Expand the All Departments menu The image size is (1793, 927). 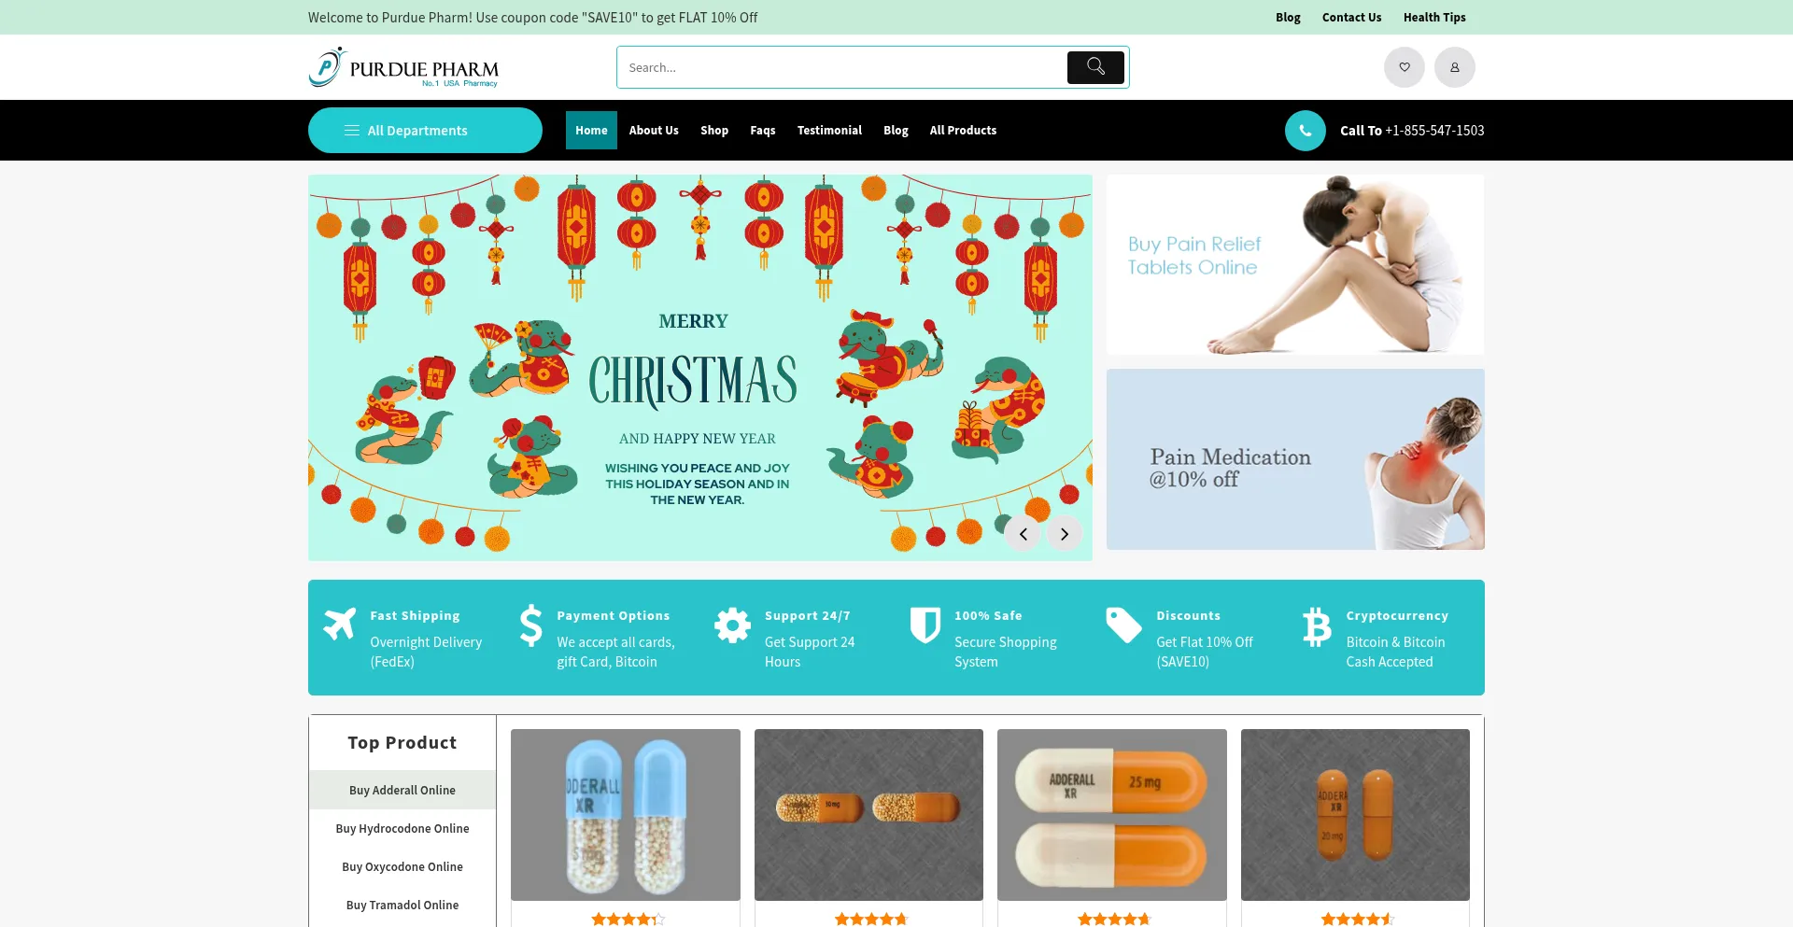(x=425, y=131)
